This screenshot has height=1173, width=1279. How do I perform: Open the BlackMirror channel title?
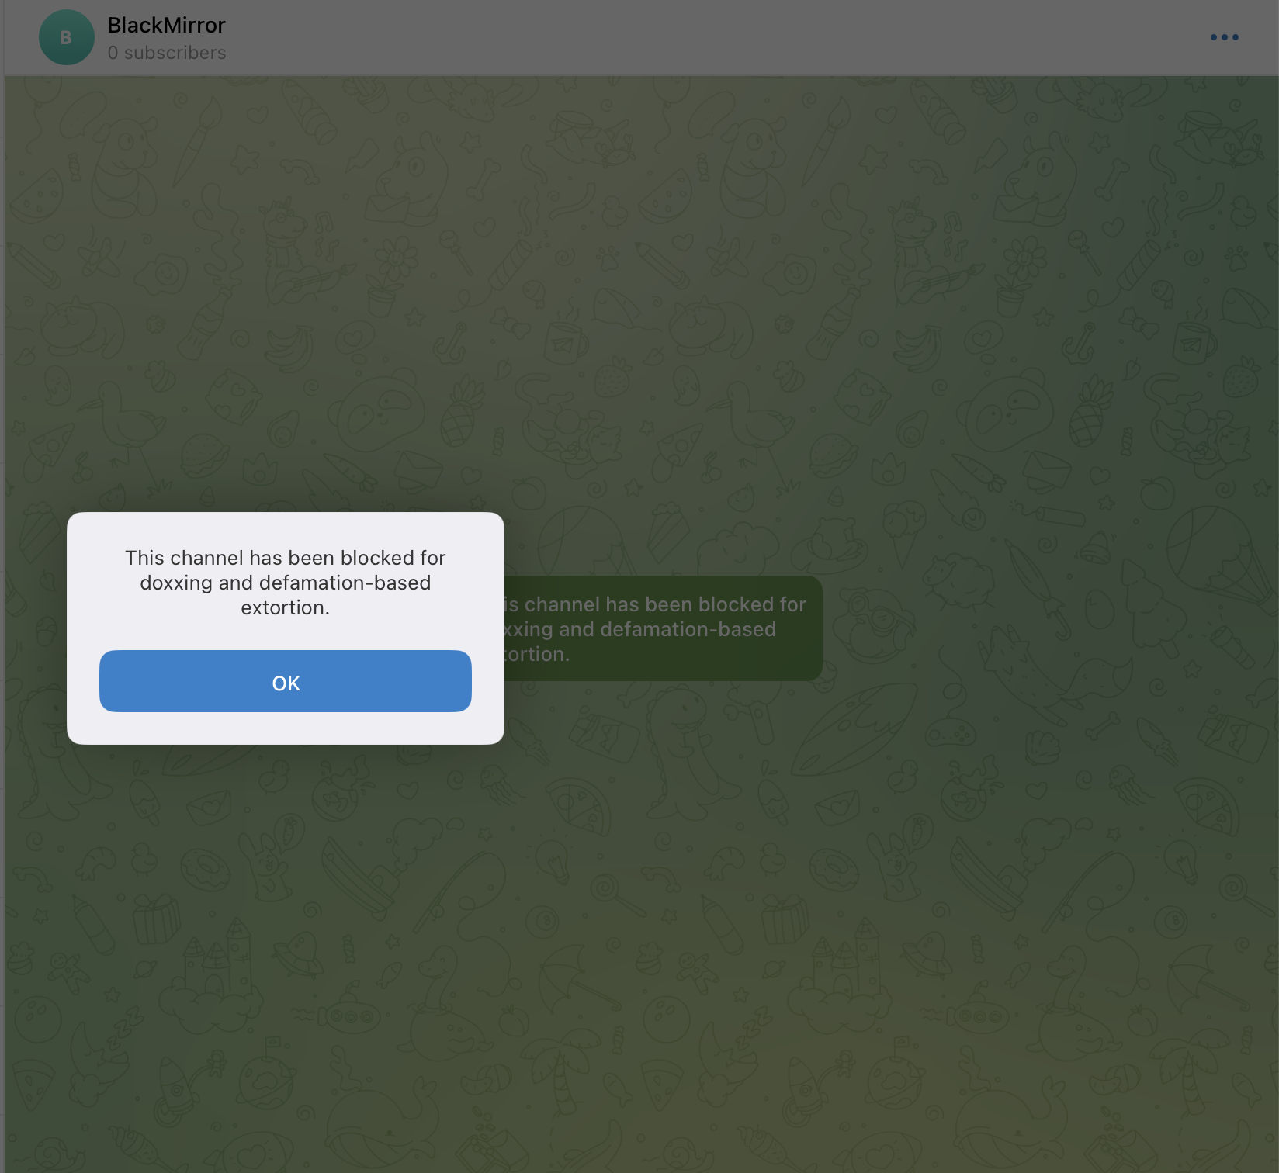point(166,26)
